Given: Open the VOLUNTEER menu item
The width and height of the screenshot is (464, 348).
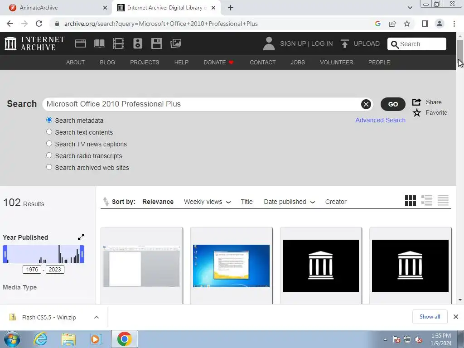Looking at the screenshot, I should (337, 63).
